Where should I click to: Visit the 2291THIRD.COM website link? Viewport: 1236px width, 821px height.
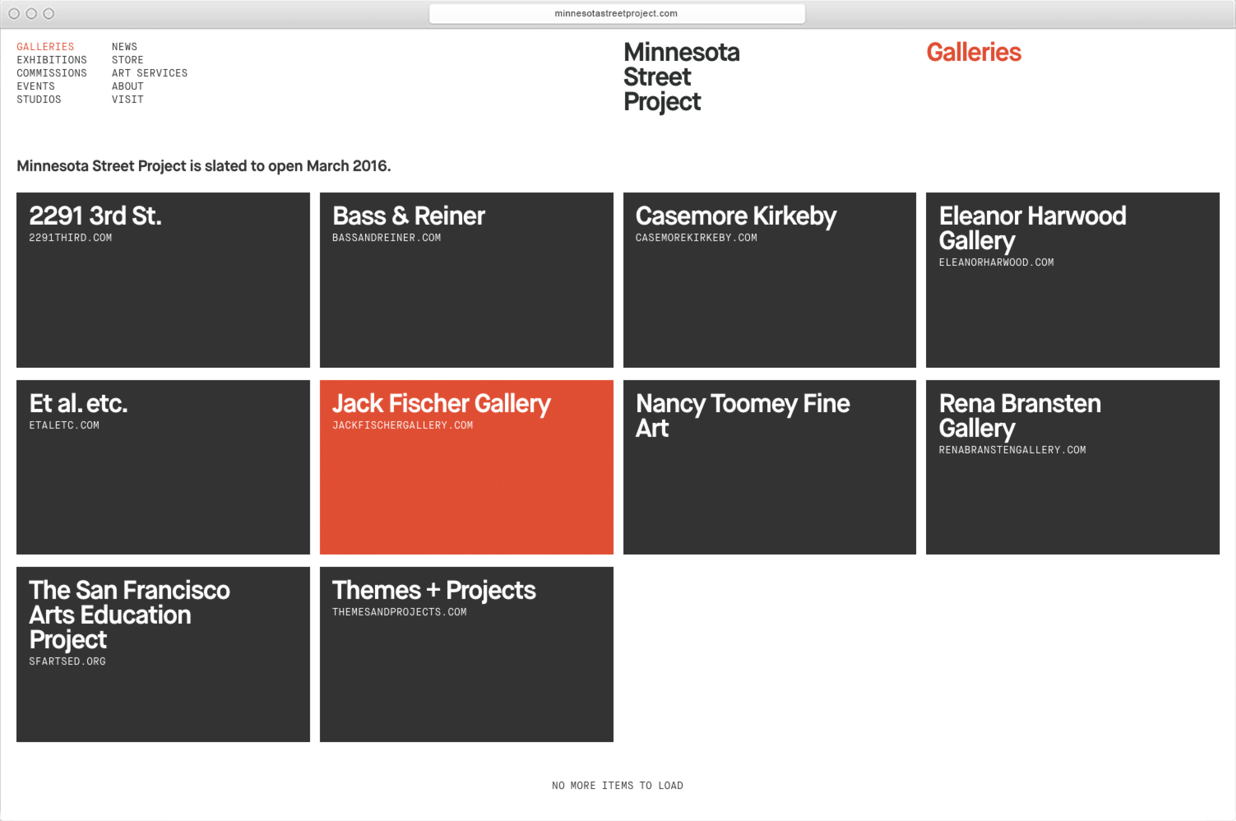coord(71,238)
